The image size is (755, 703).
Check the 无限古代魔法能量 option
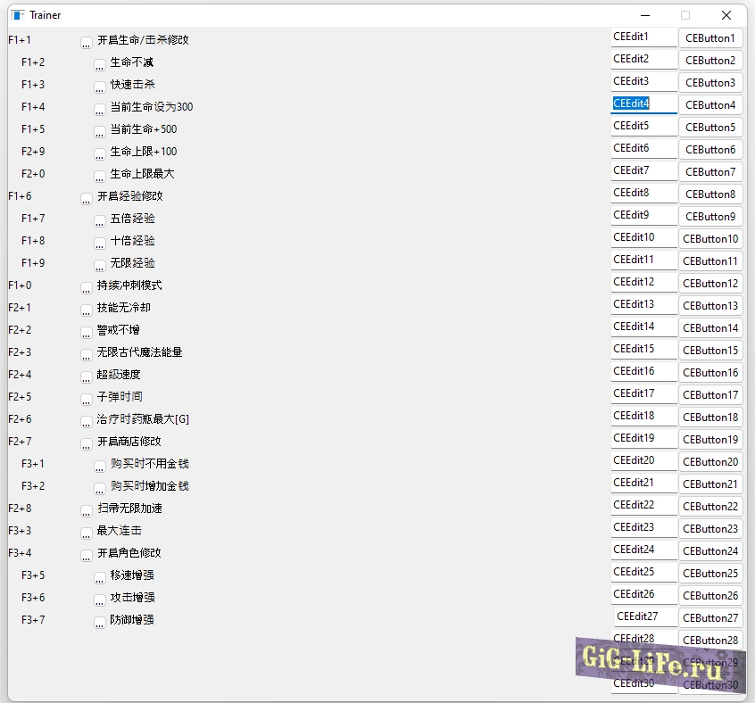point(87,354)
